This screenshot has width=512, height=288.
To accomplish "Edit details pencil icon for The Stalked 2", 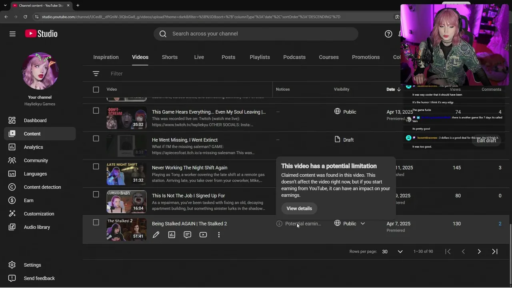I will 156,235.
